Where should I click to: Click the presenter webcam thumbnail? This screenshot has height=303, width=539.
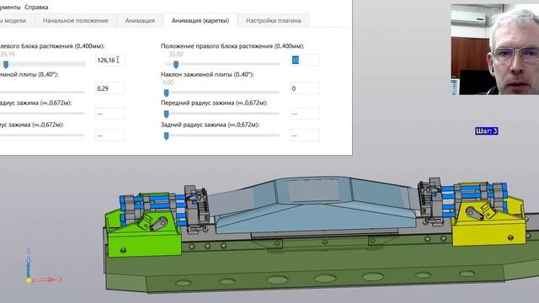click(x=495, y=50)
